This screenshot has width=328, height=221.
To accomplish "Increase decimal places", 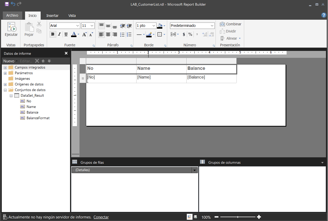I will (205, 34).
